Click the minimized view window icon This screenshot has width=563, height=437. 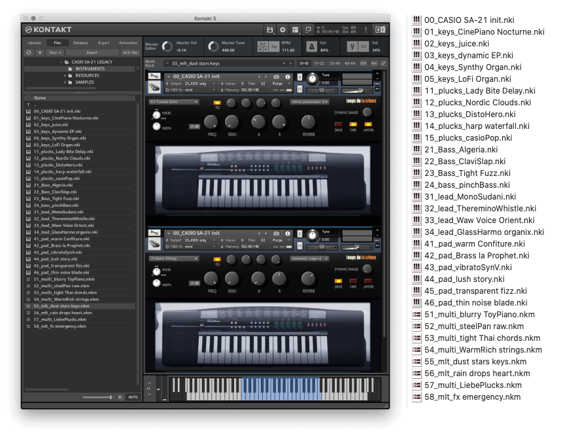click(x=308, y=30)
